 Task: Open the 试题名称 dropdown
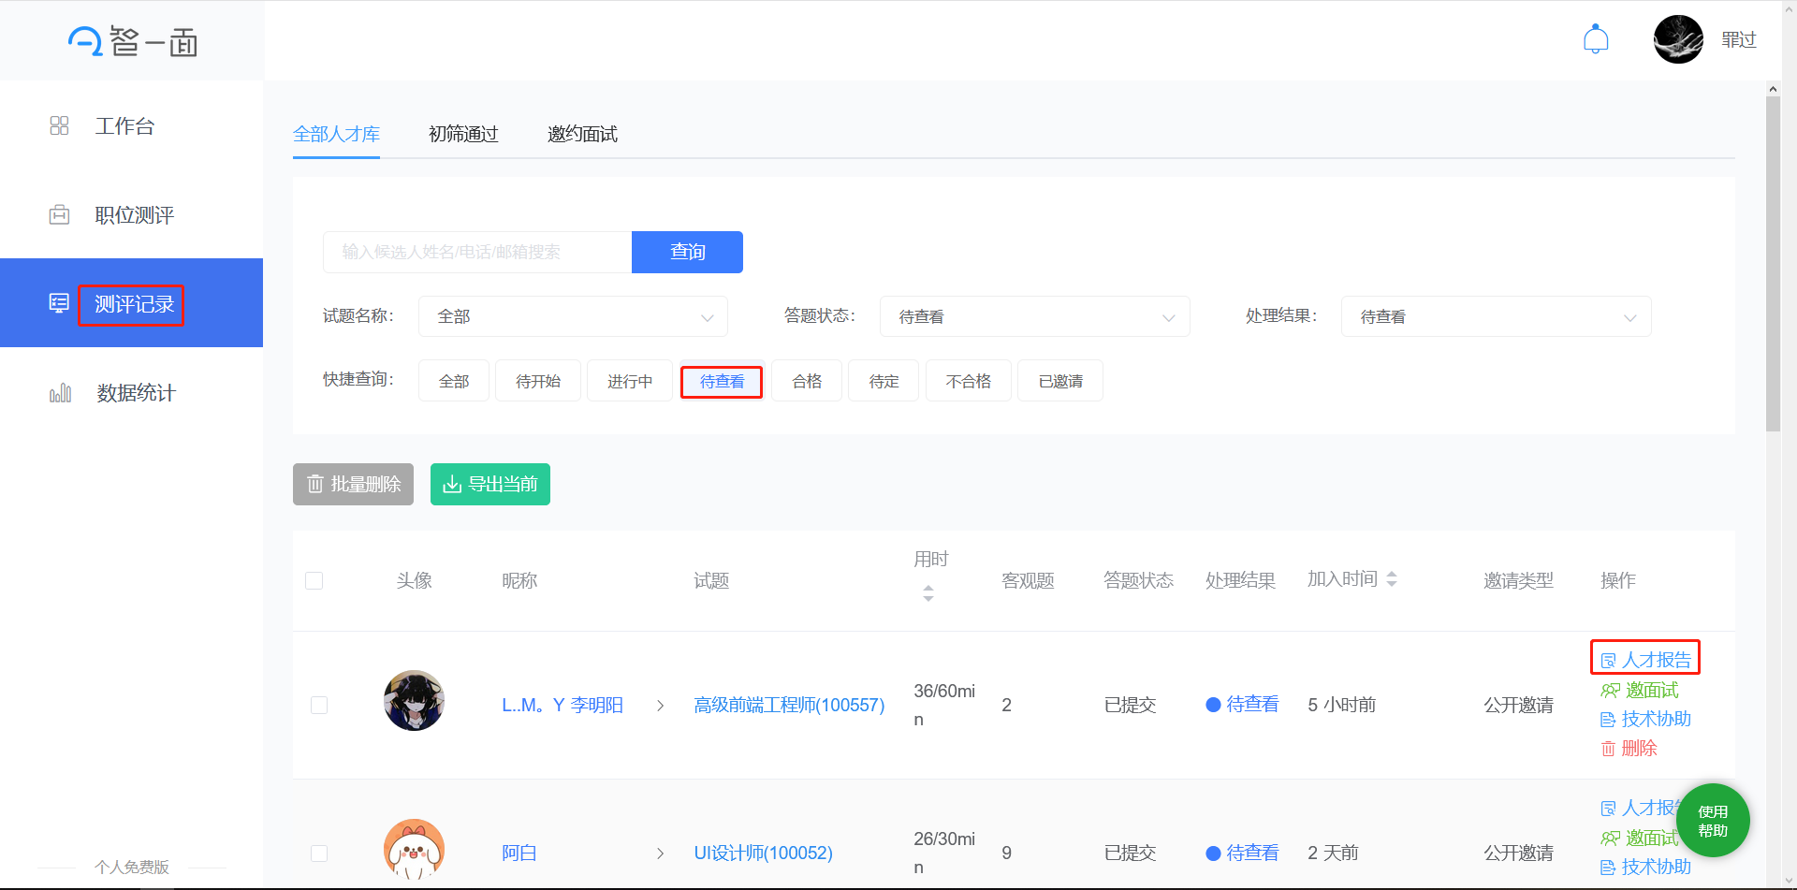pos(573,316)
